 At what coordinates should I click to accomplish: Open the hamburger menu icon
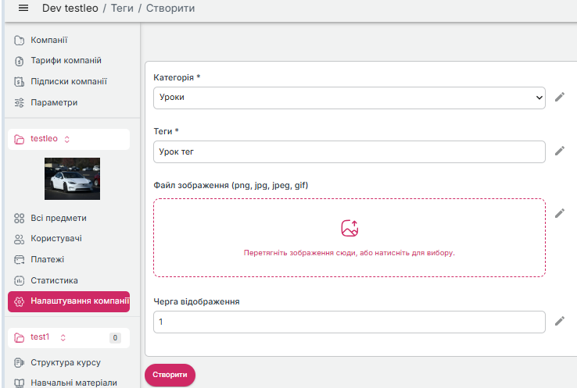pos(23,9)
